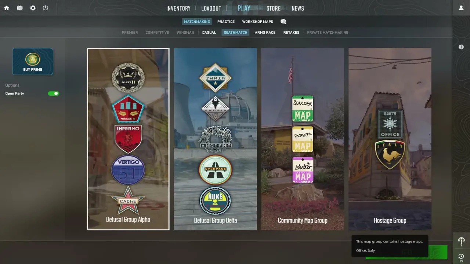Click the power quit icon
Screen dimensions: 470x264
[x=46, y=8]
